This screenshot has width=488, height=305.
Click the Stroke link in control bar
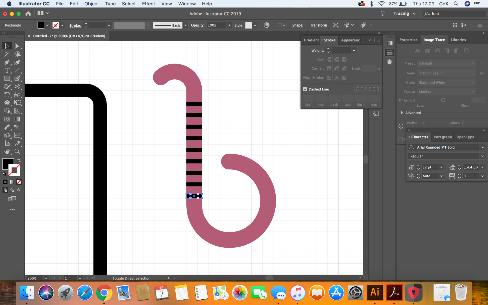point(75,25)
